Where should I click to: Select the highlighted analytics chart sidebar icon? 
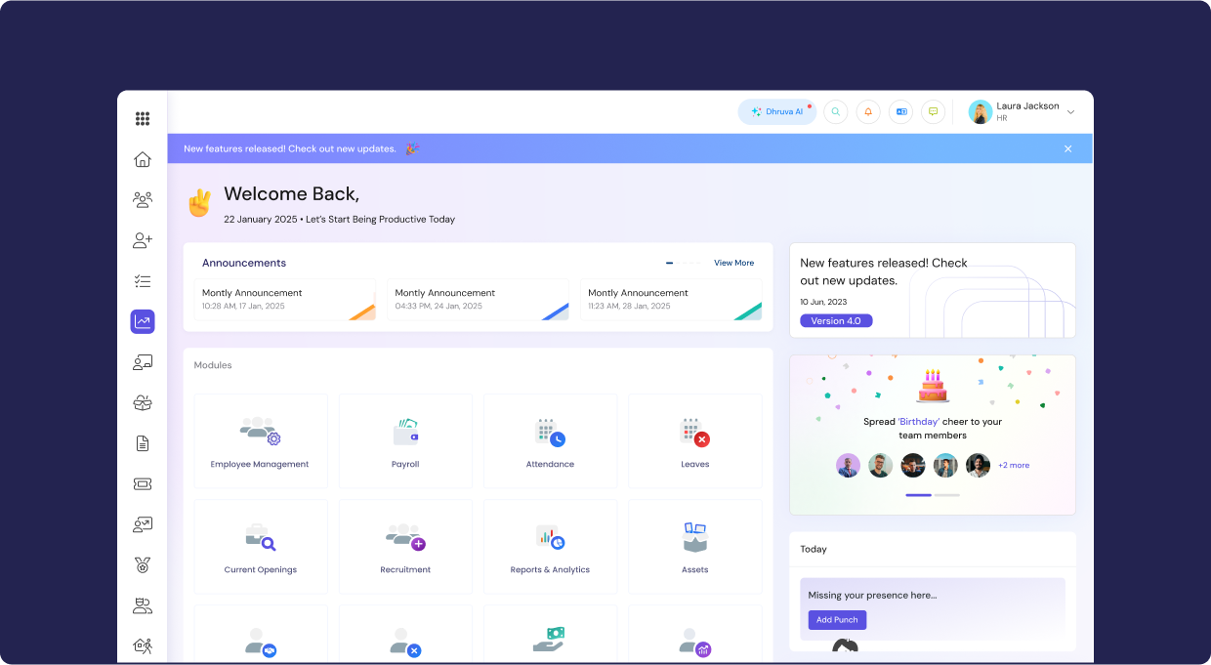tap(143, 321)
